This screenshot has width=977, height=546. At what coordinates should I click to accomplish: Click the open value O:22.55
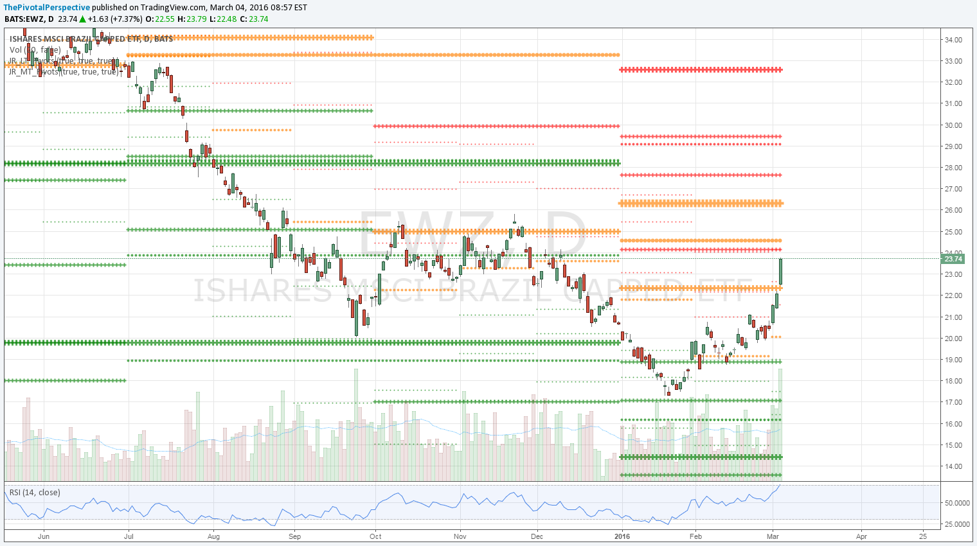point(160,19)
